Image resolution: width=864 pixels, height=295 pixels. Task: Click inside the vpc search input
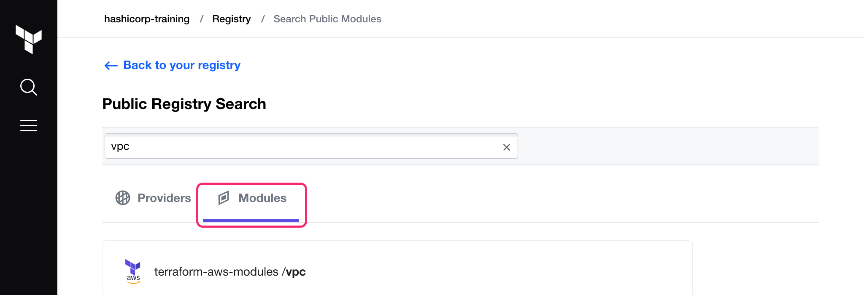295,146
